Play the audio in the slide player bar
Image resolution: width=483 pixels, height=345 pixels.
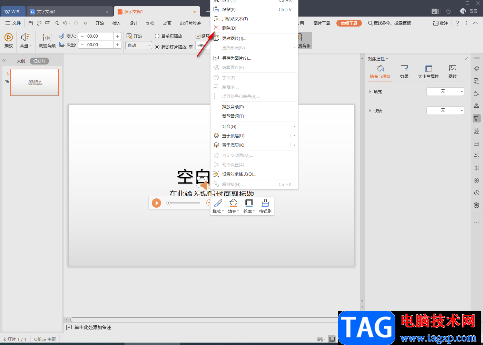point(156,203)
